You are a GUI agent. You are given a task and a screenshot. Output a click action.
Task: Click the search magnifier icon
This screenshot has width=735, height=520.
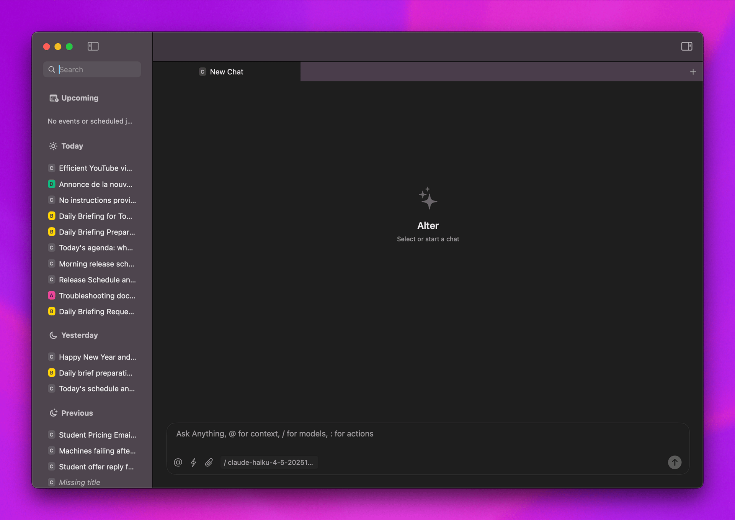tap(52, 69)
